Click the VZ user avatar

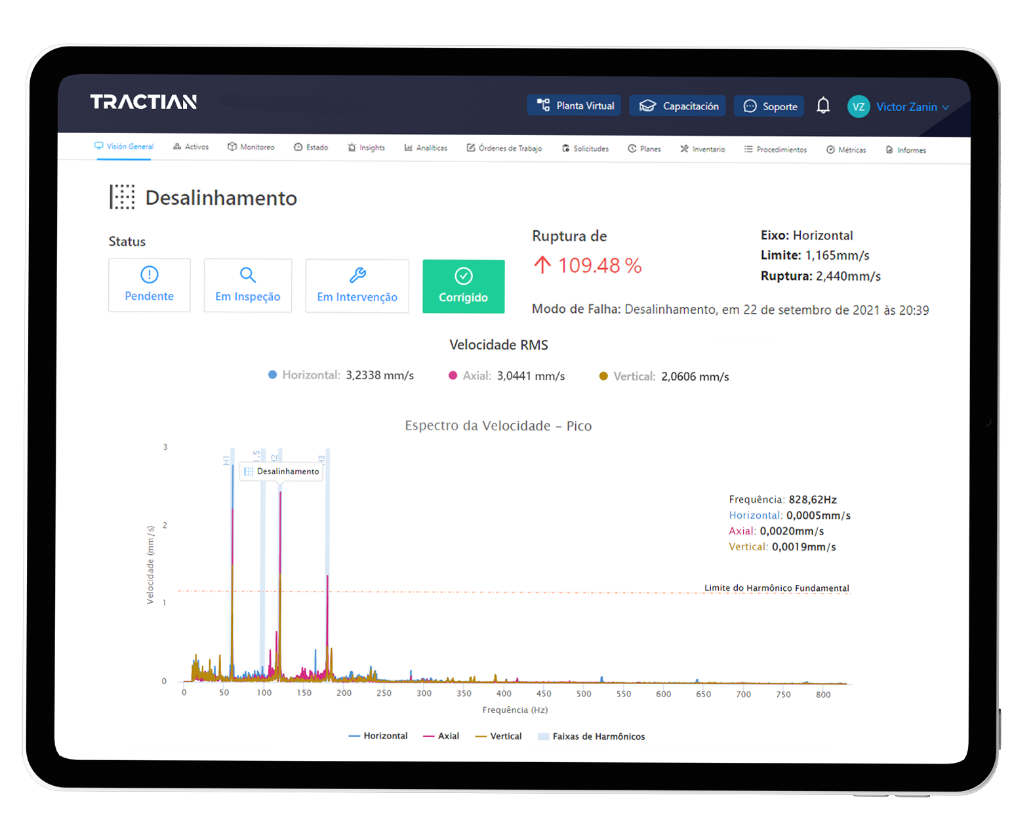pos(859,106)
